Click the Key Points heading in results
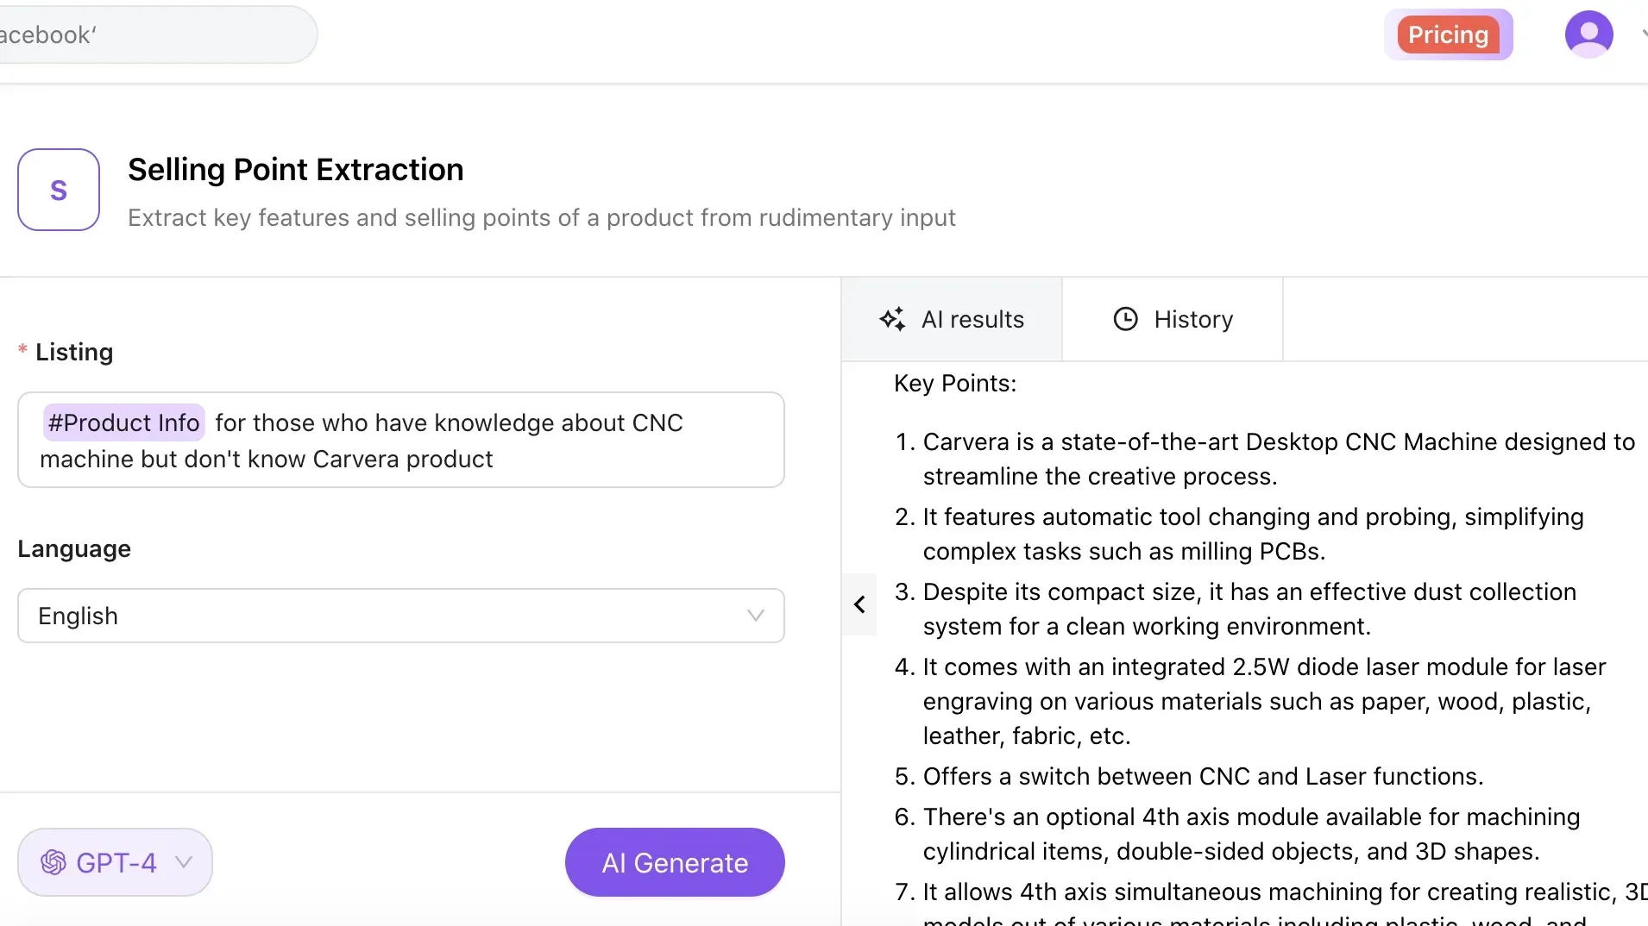 [x=955, y=383]
